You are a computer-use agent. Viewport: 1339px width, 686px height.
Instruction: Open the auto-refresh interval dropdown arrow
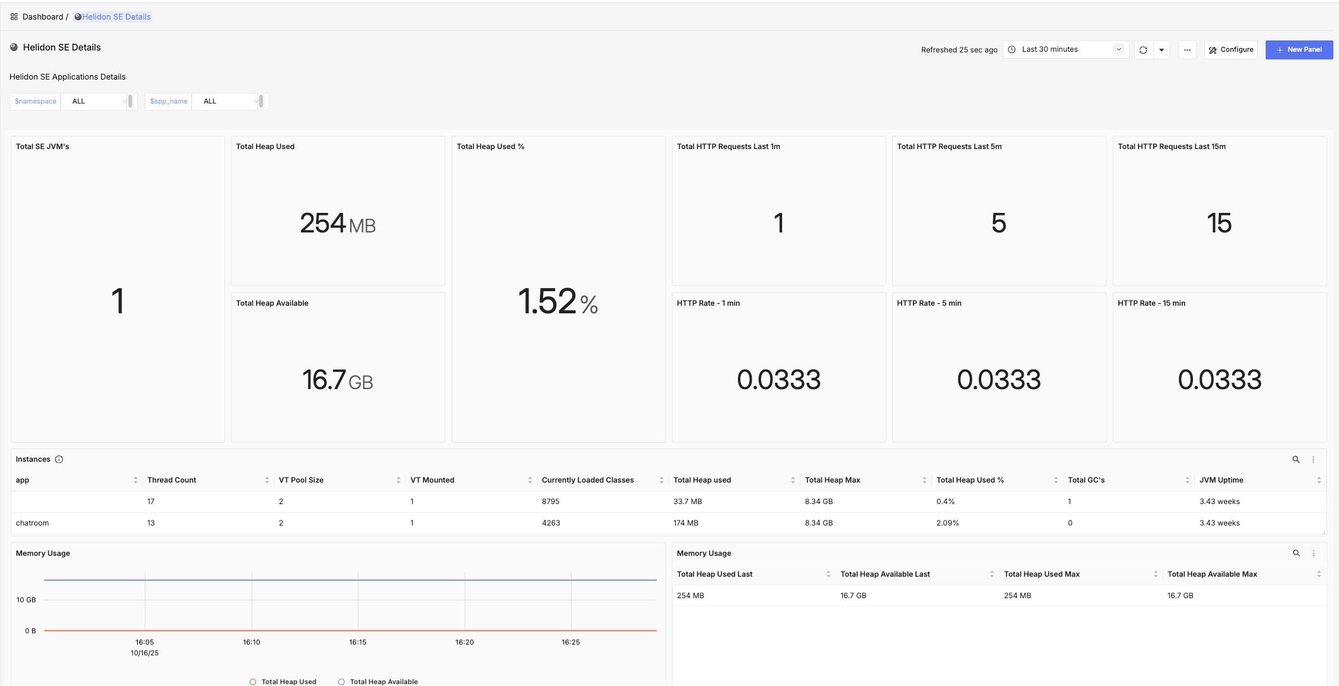(x=1161, y=49)
